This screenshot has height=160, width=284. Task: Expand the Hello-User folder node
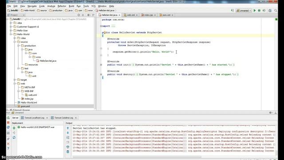tap(11, 31)
